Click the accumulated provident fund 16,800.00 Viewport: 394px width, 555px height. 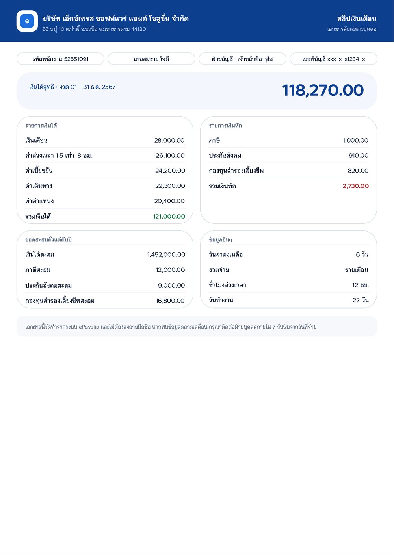click(x=170, y=301)
